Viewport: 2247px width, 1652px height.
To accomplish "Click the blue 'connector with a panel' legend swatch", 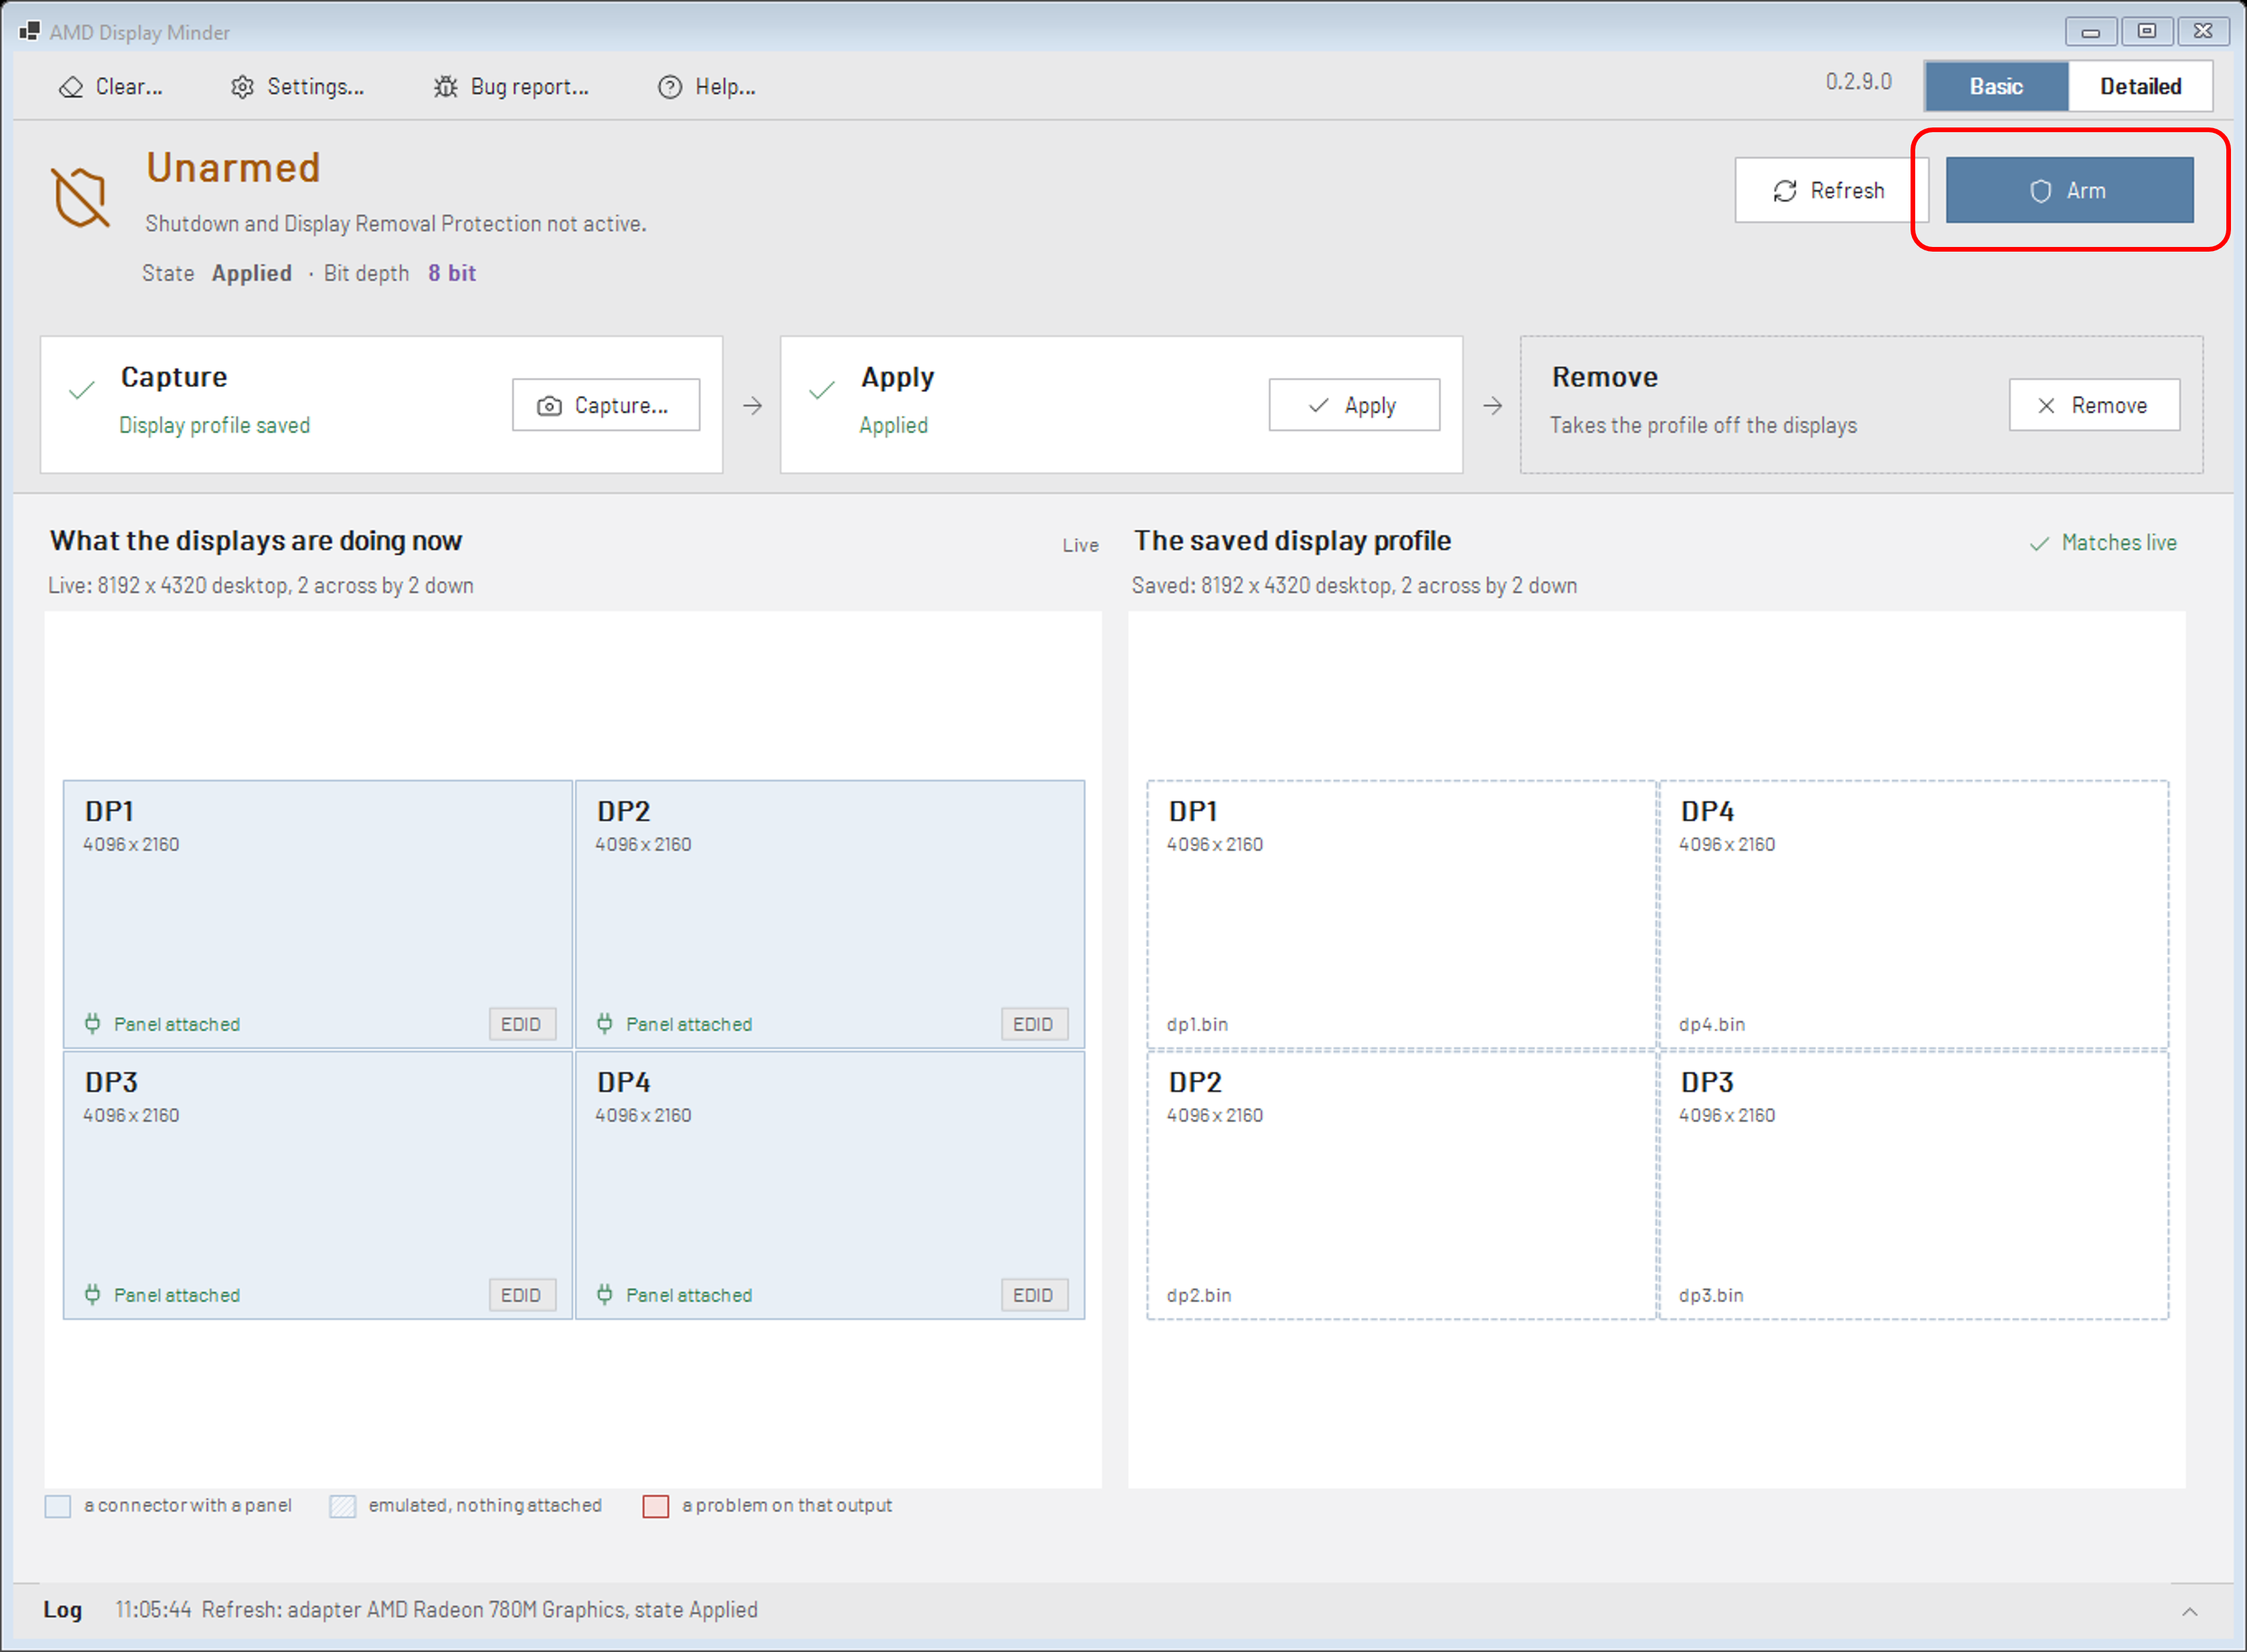I will 58,1507.
